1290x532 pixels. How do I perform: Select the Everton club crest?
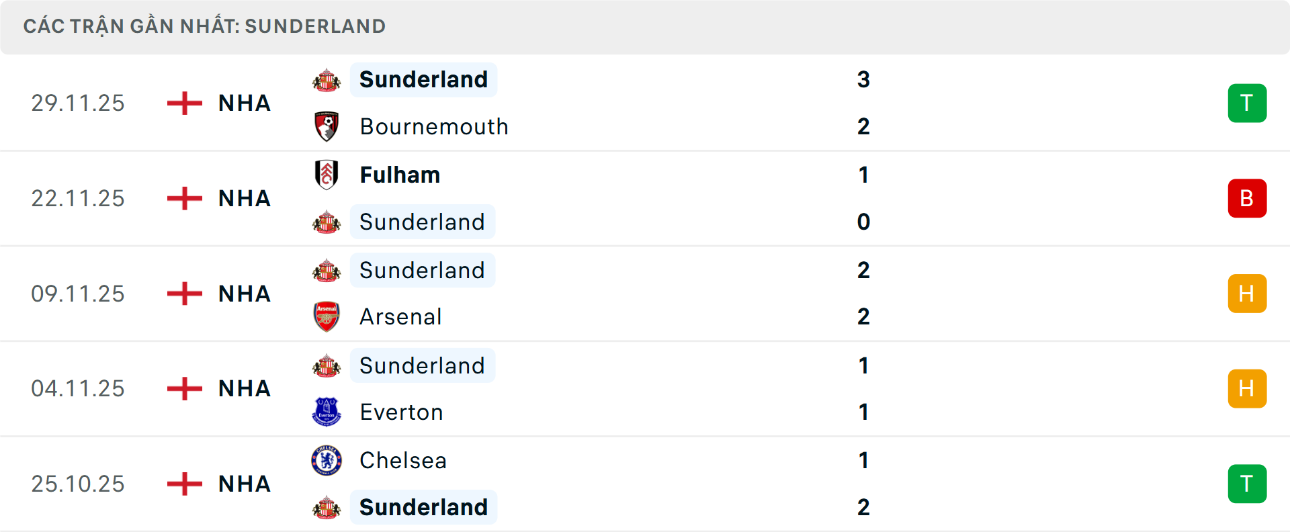[x=326, y=412]
